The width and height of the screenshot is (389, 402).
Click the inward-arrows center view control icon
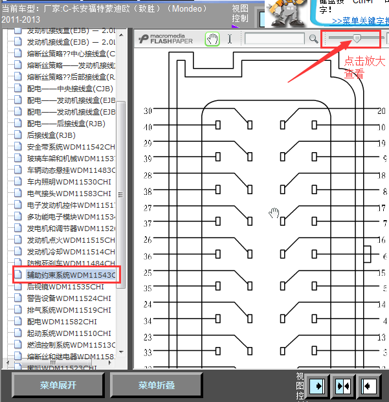click(x=343, y=386)
